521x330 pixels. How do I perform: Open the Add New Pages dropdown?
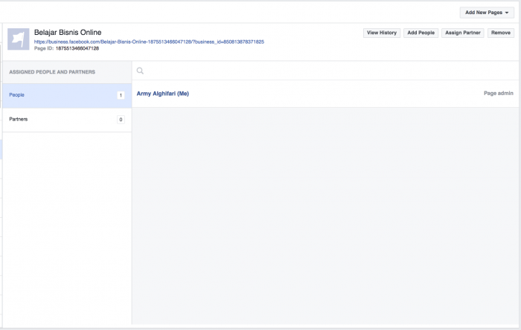tap(487, 13)
